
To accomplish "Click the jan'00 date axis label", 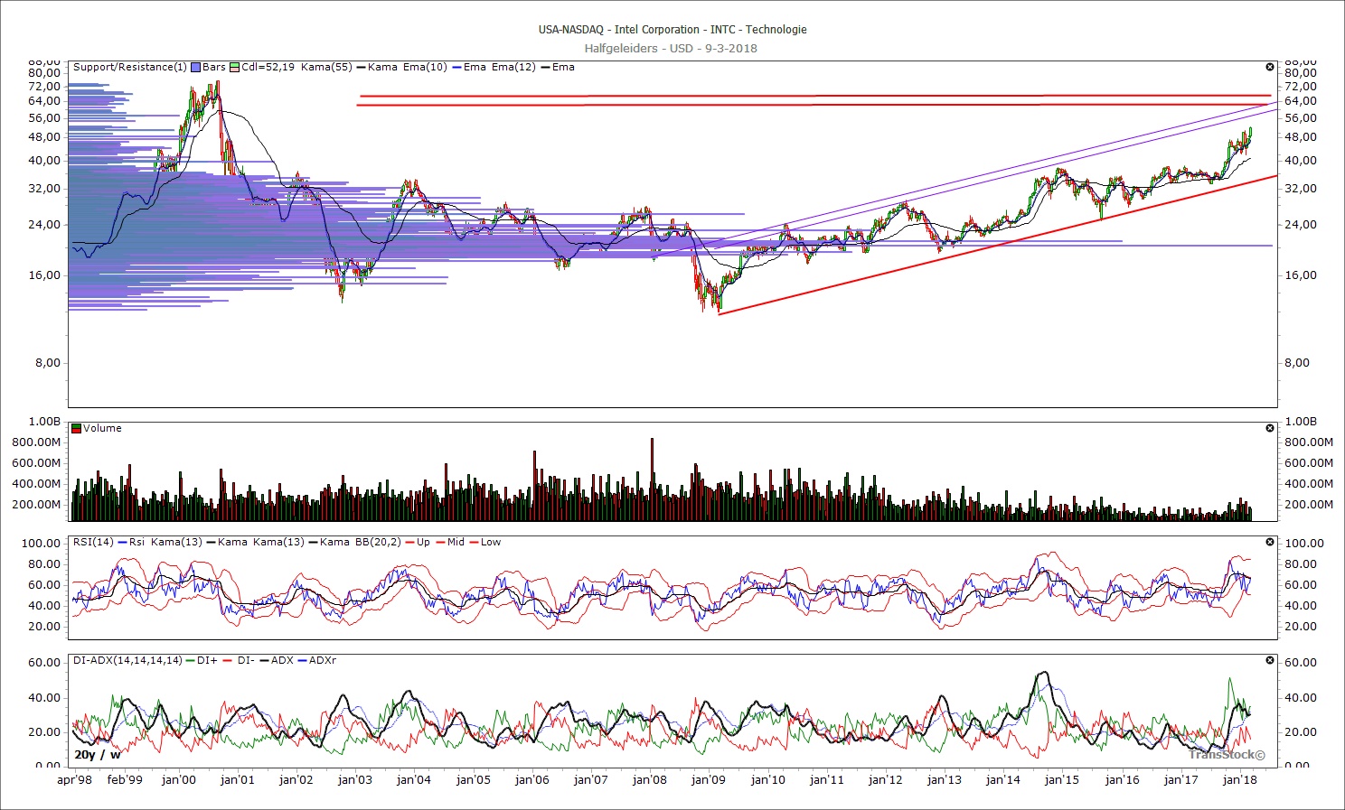I will point(179,779).
